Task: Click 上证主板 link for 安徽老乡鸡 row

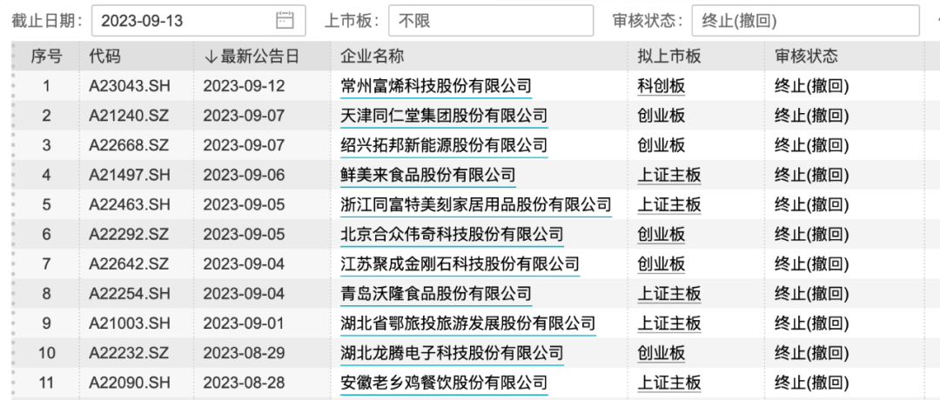Action: click(669, 382)
